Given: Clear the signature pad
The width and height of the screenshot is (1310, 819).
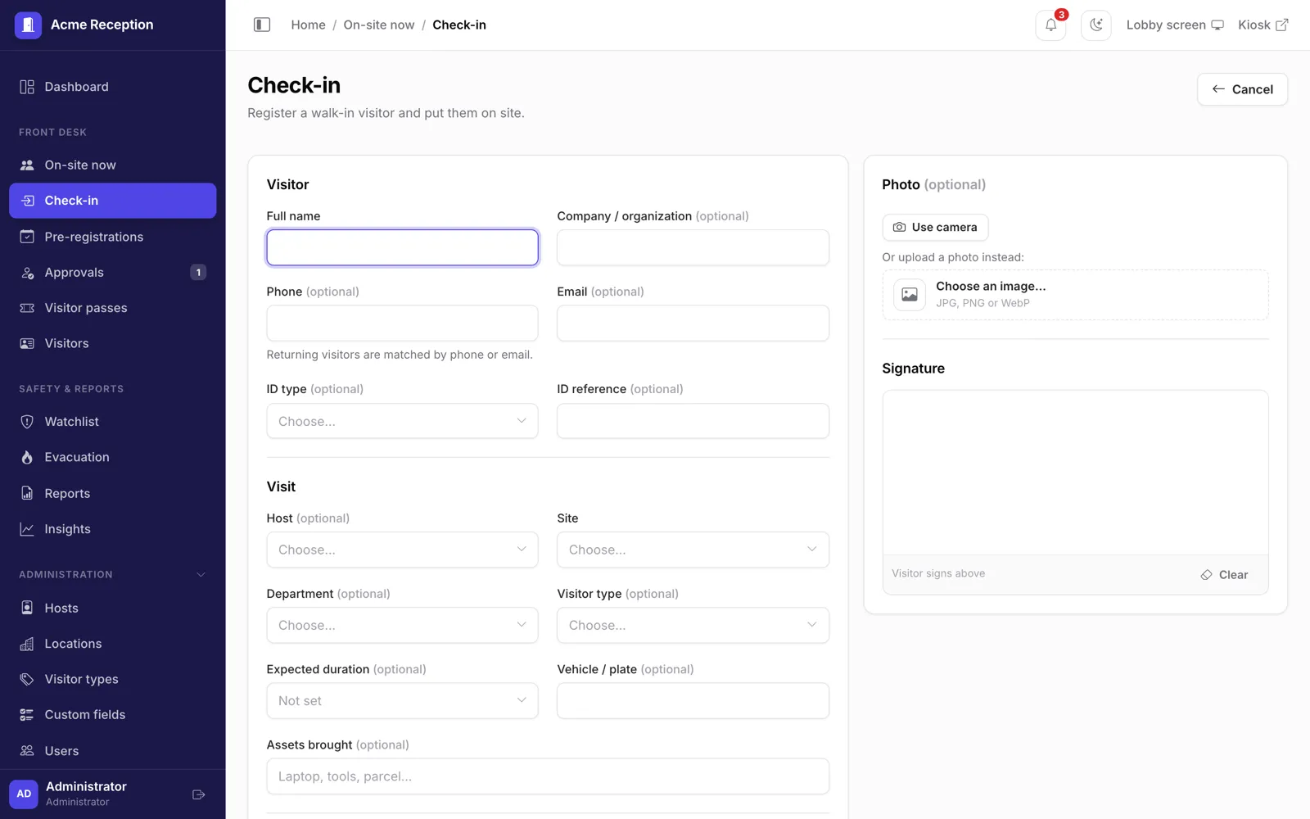Looking at the screenshot, I should coord(1224,575).
